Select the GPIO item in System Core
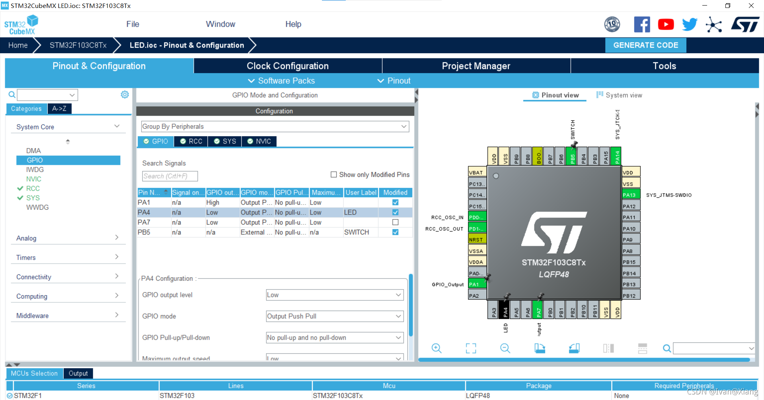 point(68,160)
